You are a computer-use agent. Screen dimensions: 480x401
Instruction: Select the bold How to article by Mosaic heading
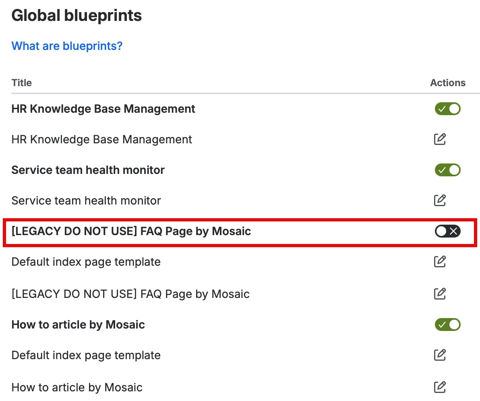(78, 325)
